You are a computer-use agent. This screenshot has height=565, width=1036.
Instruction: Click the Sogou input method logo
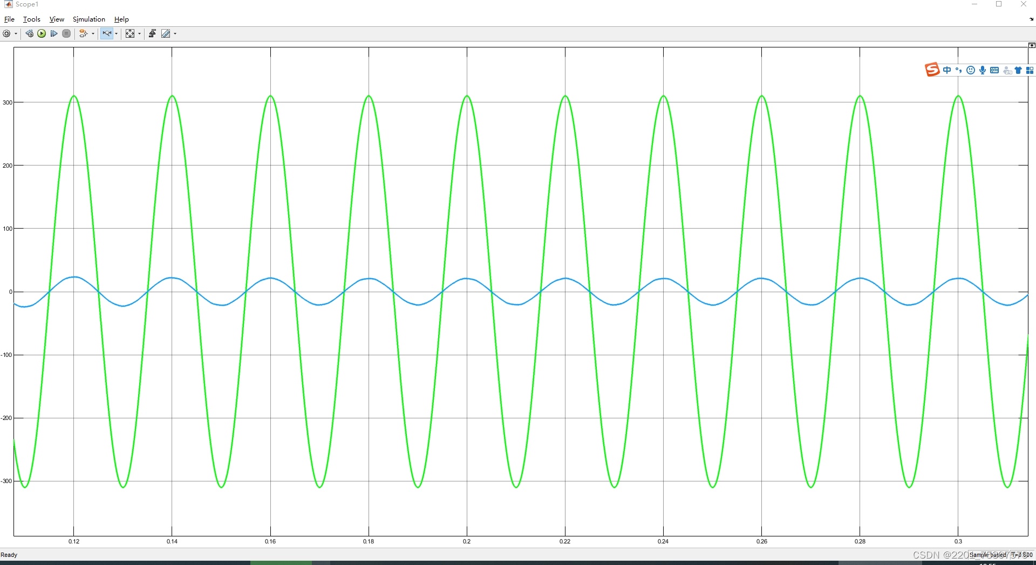(932, 70)
